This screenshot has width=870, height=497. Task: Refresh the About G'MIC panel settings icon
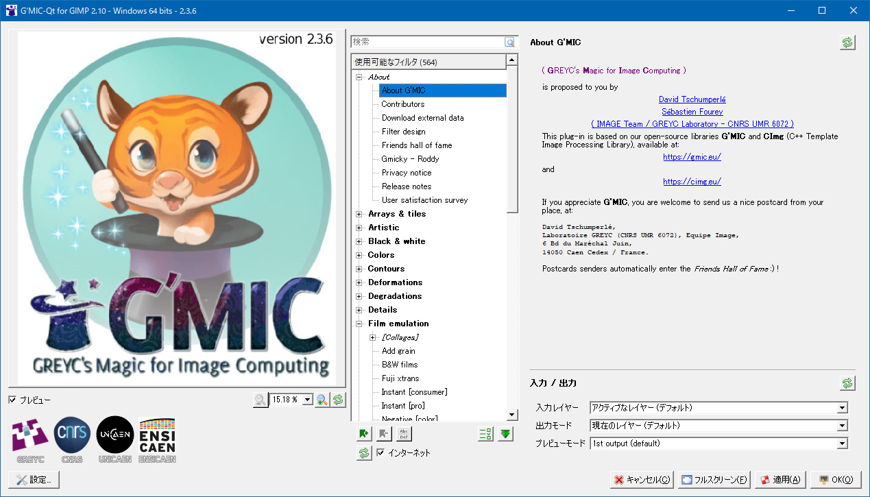click(847, 42)
